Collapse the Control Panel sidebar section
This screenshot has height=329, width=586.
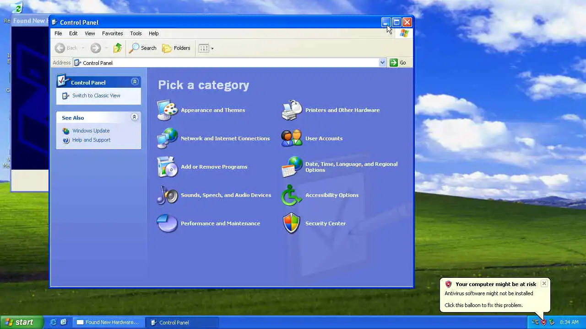[x=135, y=82]
